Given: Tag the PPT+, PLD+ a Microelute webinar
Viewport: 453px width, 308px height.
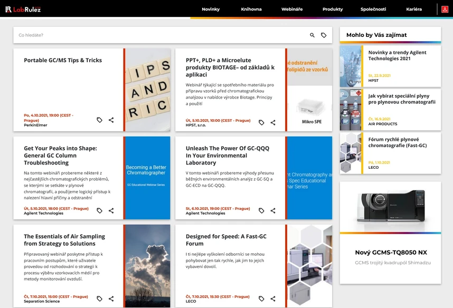Looking at the screenshot, I should click(261, 122).
